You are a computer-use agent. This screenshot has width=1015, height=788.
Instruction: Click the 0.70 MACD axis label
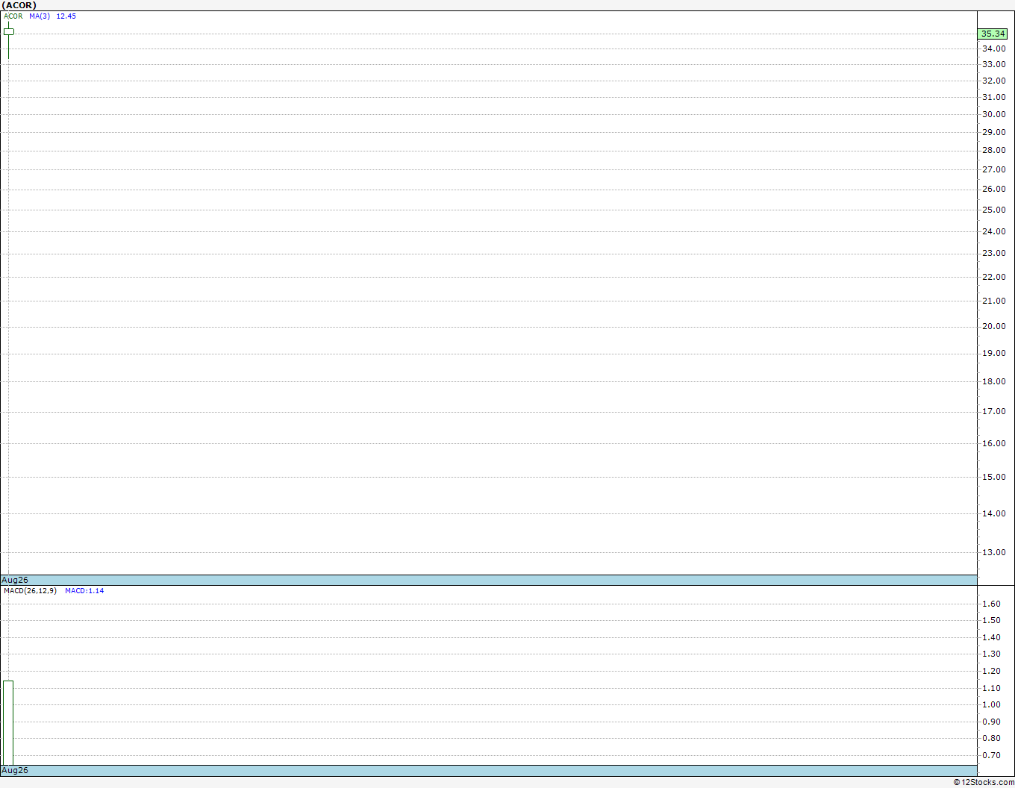(x=991, y=755)
